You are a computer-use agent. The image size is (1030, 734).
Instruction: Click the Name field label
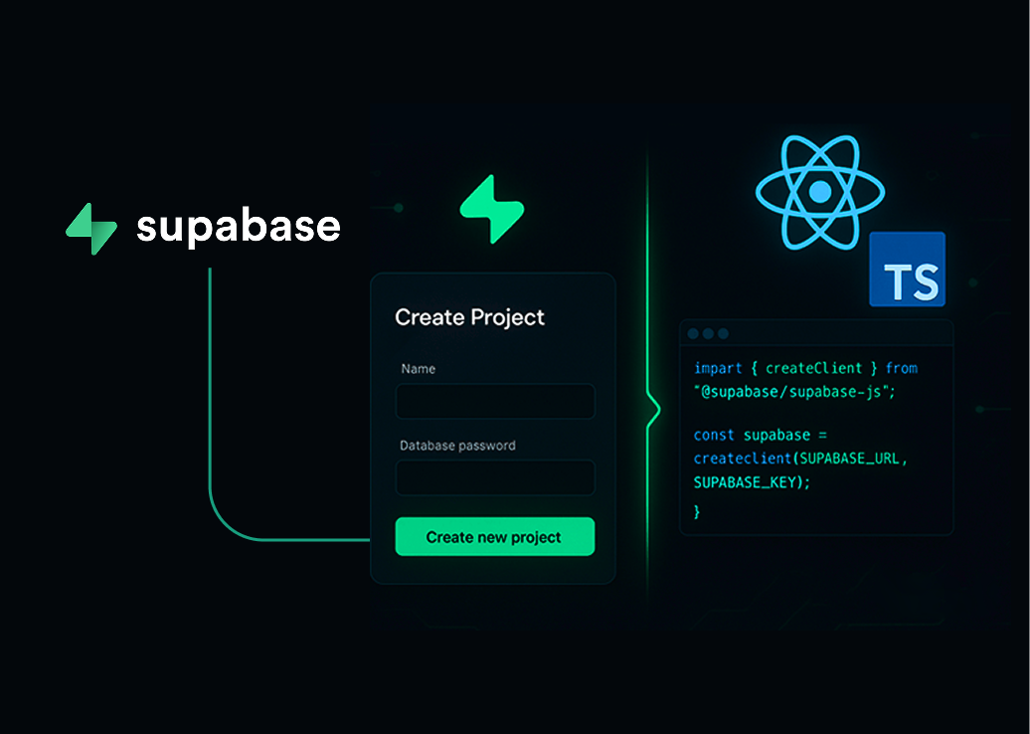[418, 368]
